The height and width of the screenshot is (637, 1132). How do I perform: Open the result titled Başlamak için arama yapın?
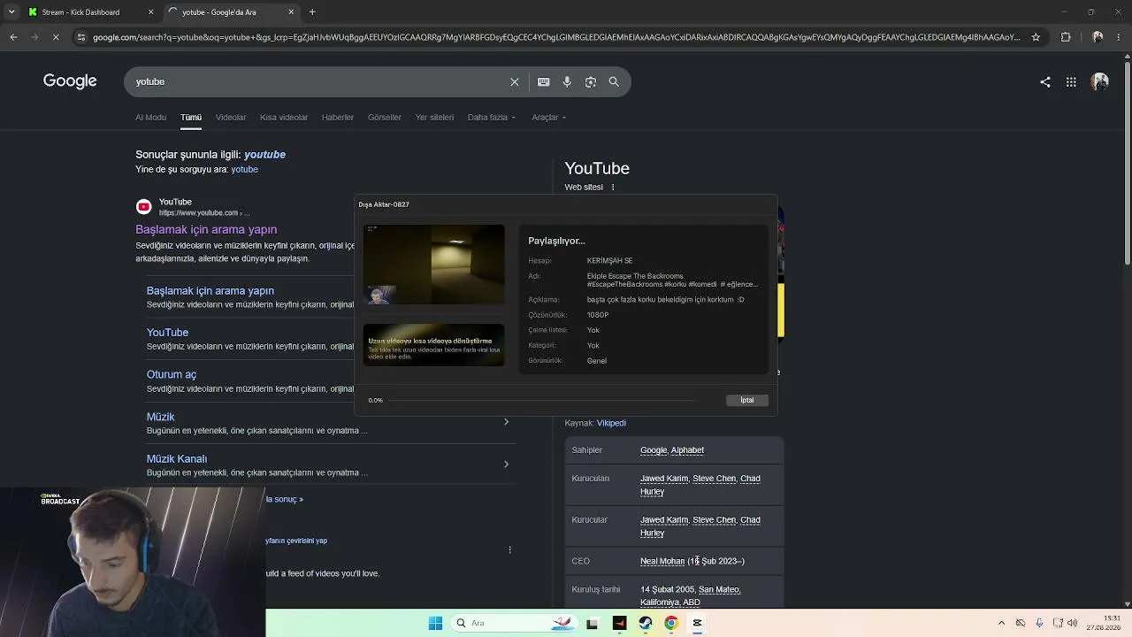(206, 229)
